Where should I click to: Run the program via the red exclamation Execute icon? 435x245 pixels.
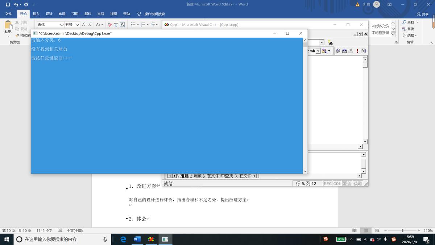click(357, 51)
